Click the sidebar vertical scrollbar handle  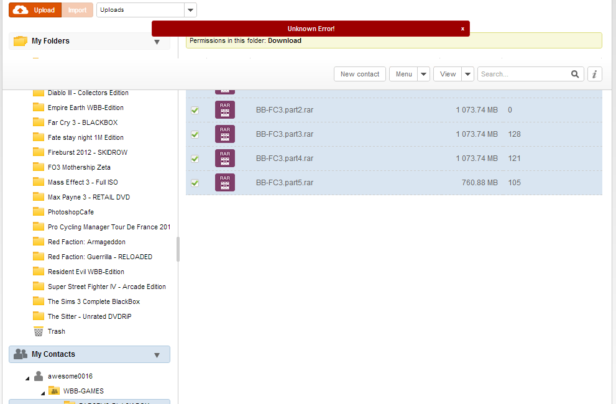178,249
